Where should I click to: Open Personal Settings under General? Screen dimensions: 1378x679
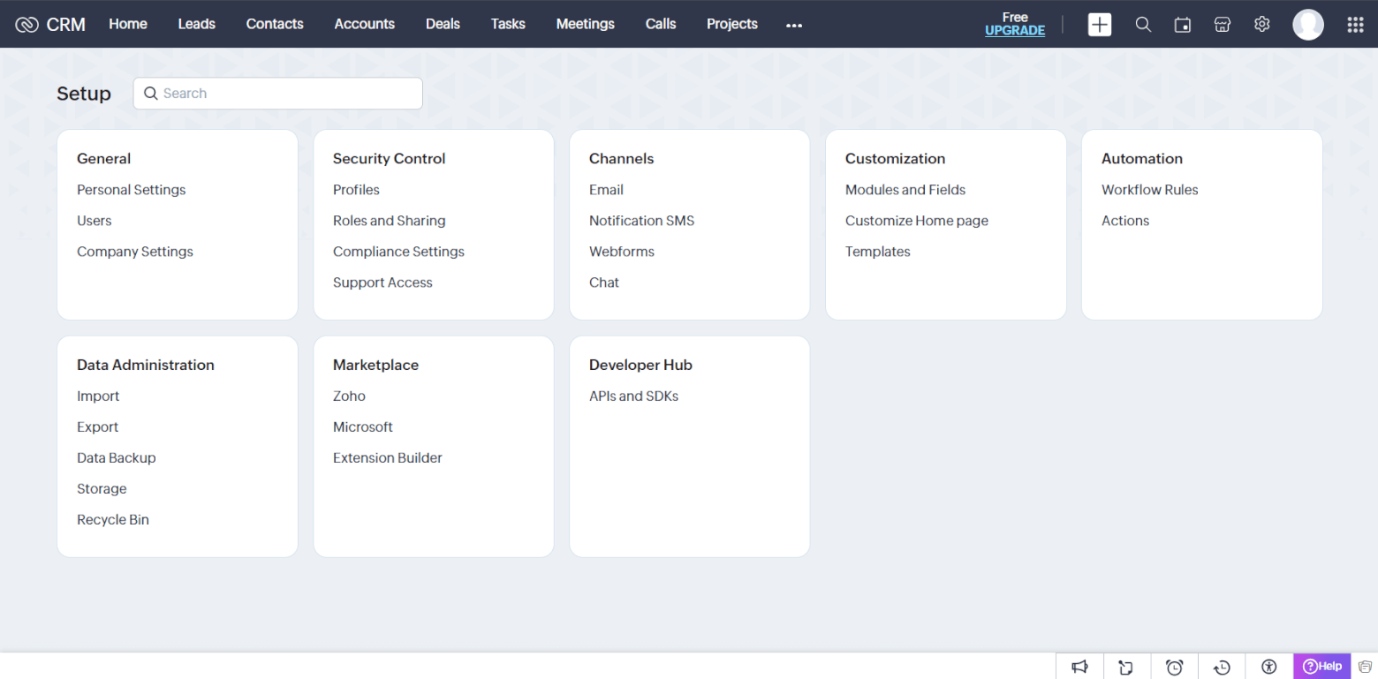(132, 190)
